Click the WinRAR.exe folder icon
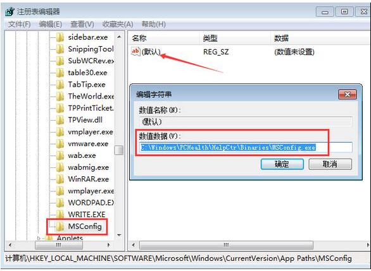Screen dimensions: 371x271 click(x=60, y=179)
